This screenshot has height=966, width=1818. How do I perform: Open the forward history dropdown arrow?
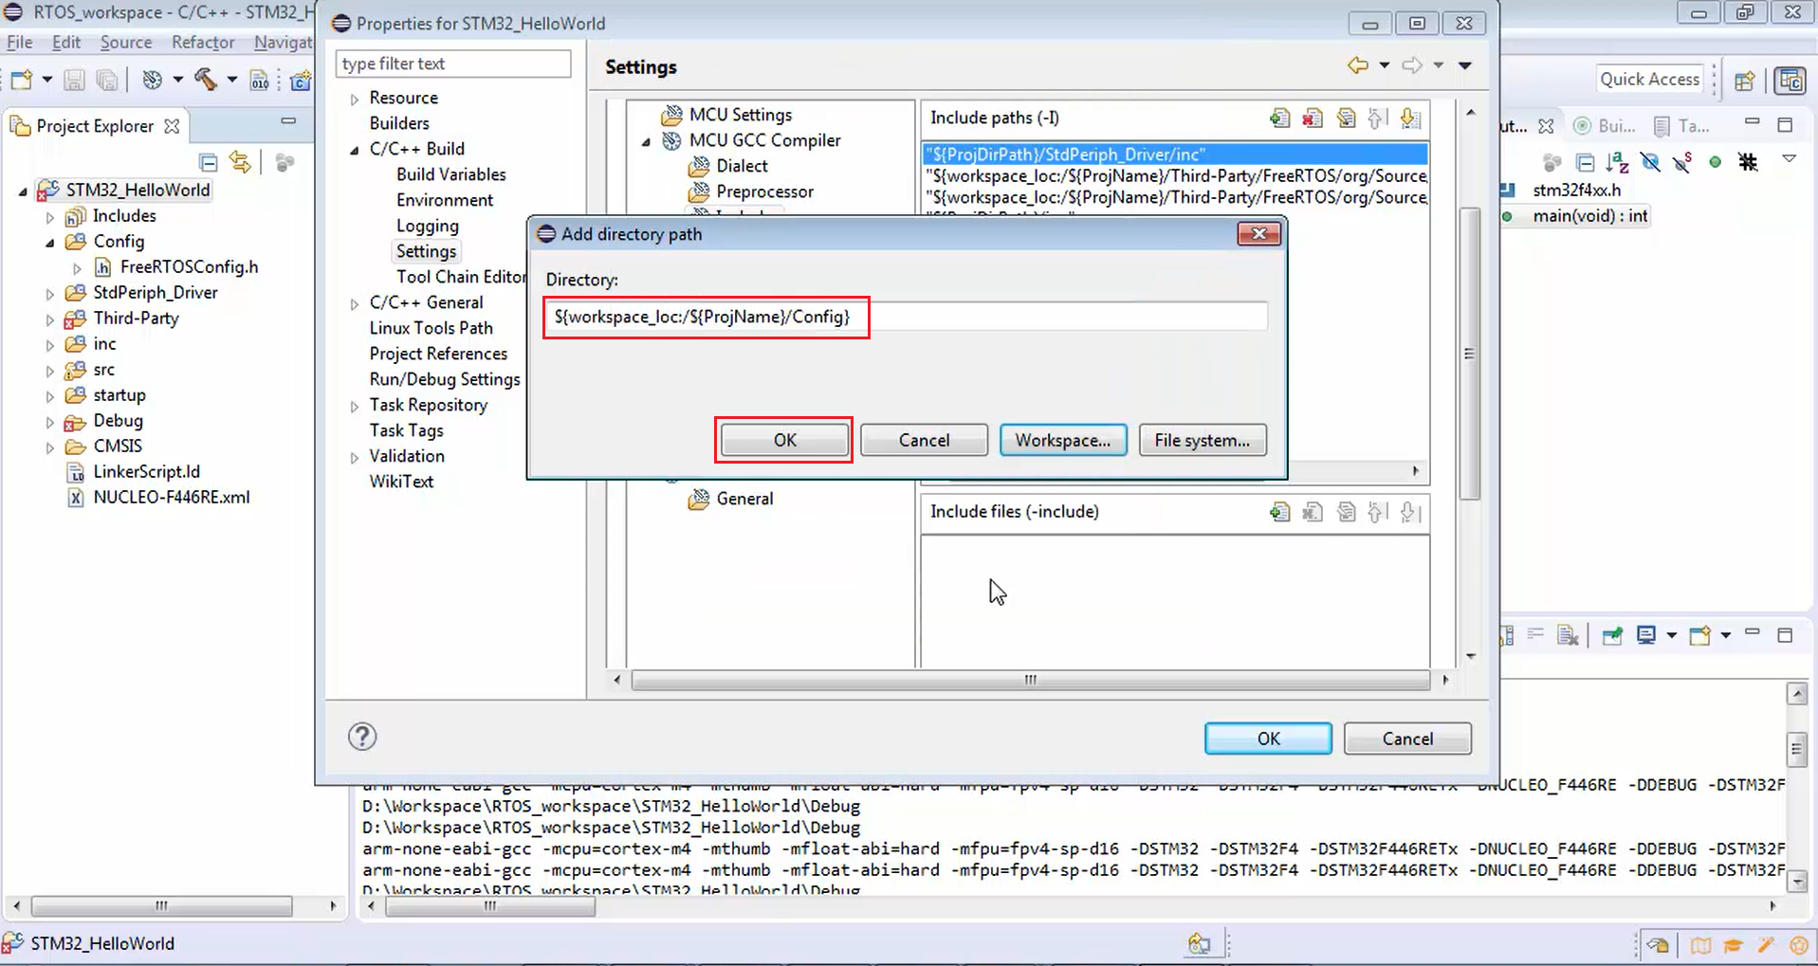point(1439,65)
